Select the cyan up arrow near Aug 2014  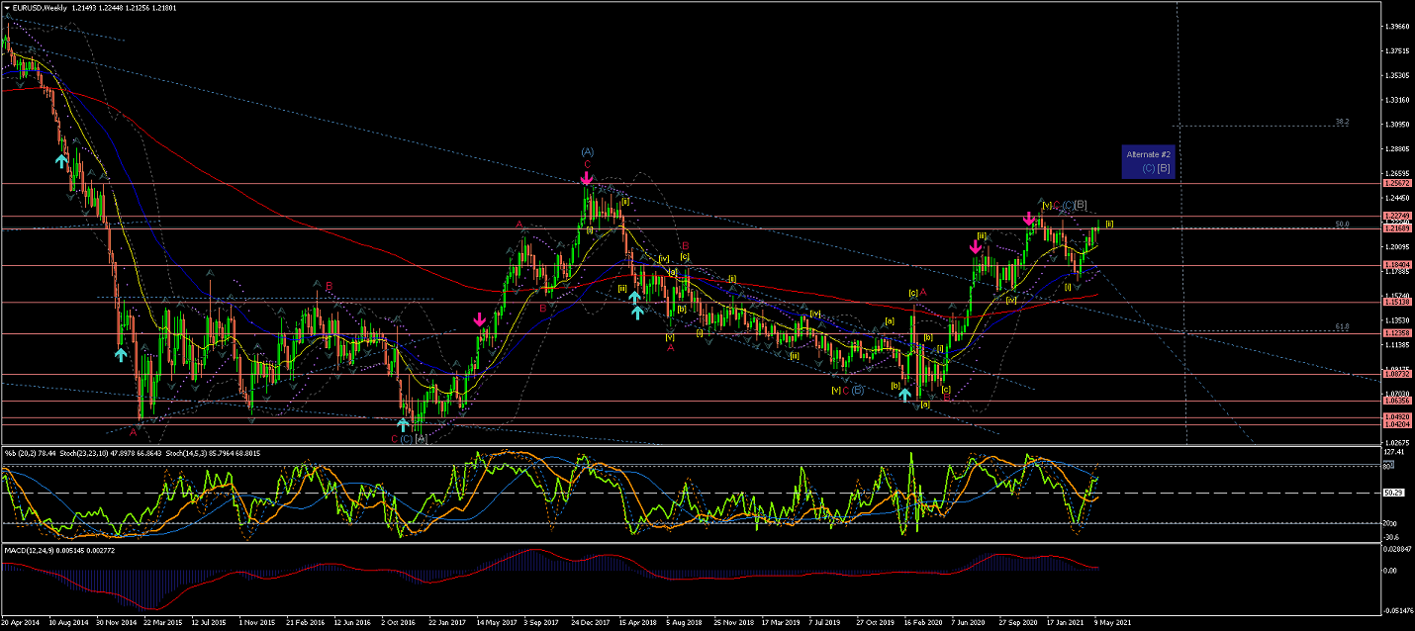61,158
